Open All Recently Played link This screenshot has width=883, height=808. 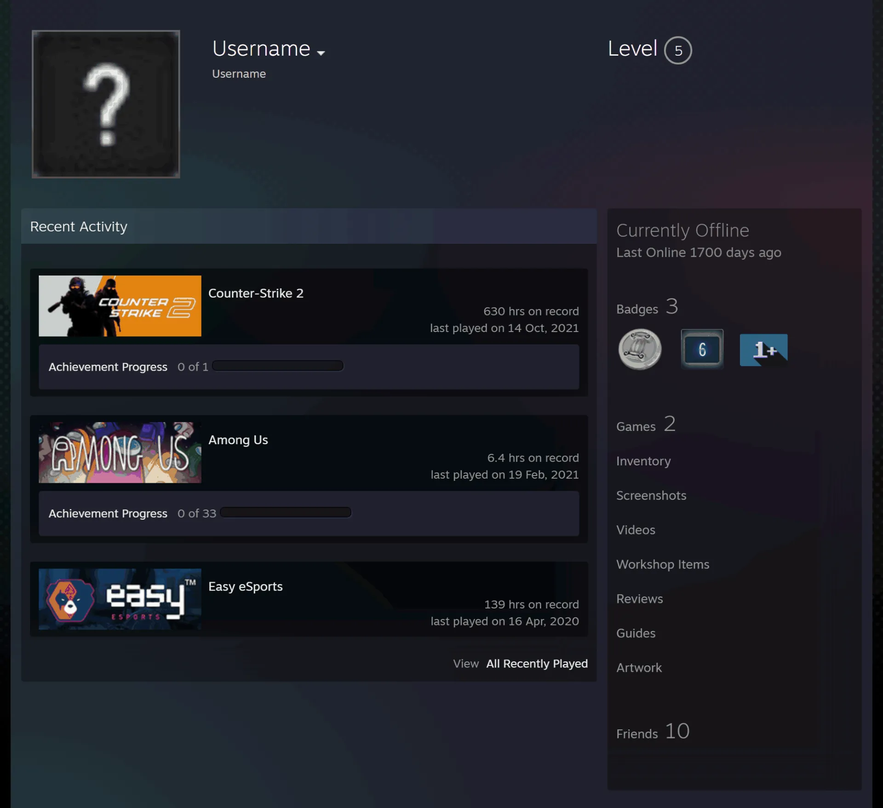[x=537, y=664]
